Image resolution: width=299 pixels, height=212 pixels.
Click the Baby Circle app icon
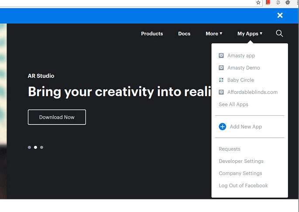pos(221,80)
